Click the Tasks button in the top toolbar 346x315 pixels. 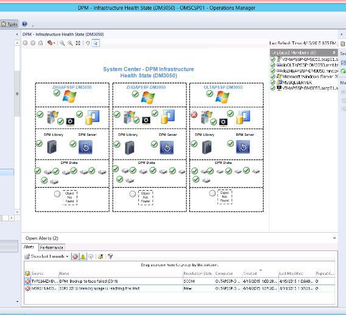pyautogui.click(x=9, y=24)
